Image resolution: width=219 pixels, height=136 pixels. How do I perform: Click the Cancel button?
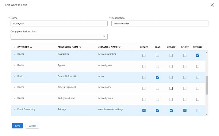[x=32, y=126]
